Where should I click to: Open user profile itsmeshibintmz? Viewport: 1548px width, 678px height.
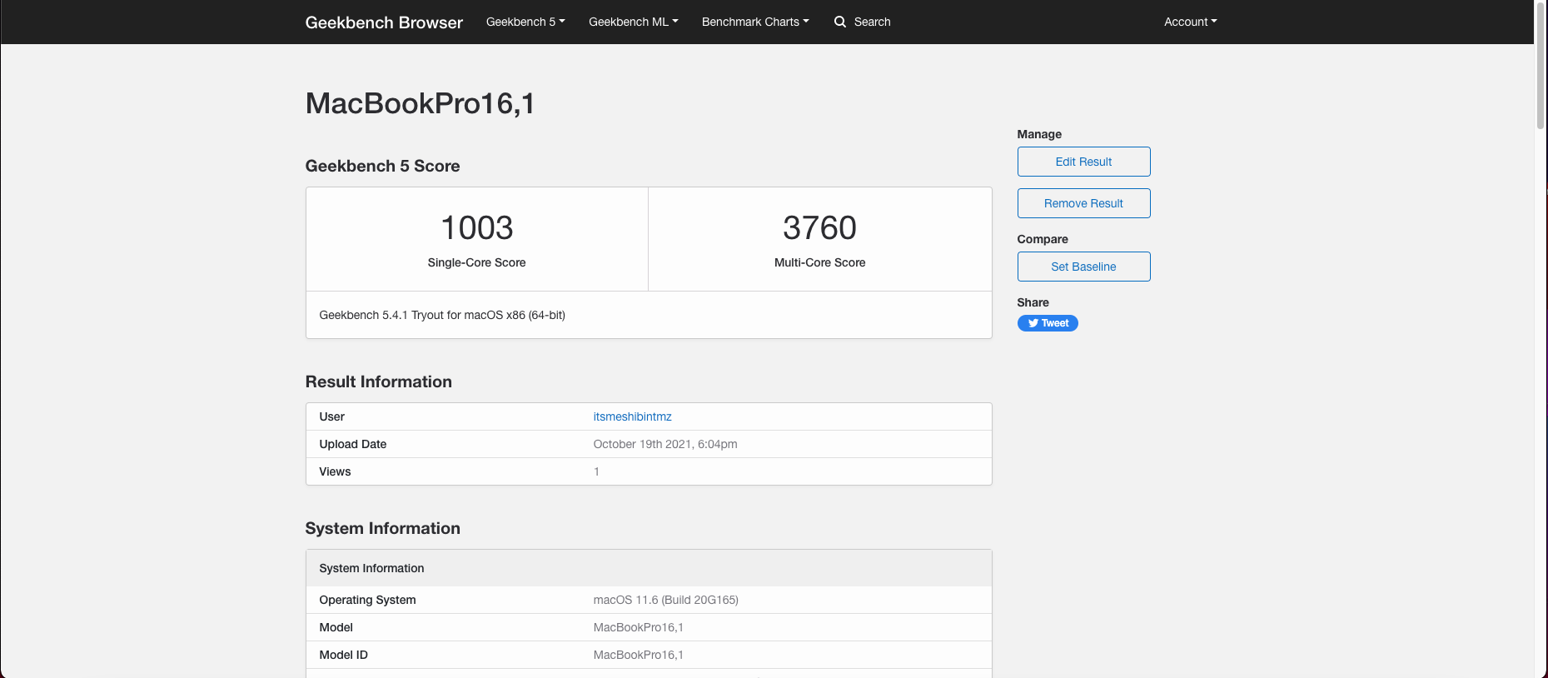click(632, 416)
